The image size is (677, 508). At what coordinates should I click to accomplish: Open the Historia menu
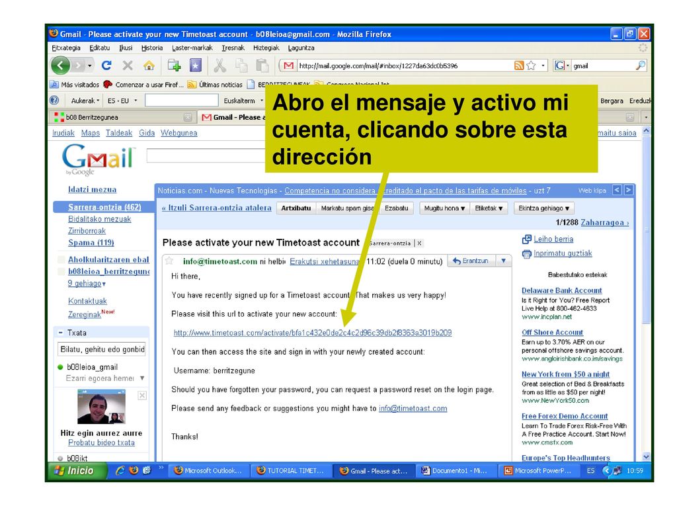tap(152, 48)
